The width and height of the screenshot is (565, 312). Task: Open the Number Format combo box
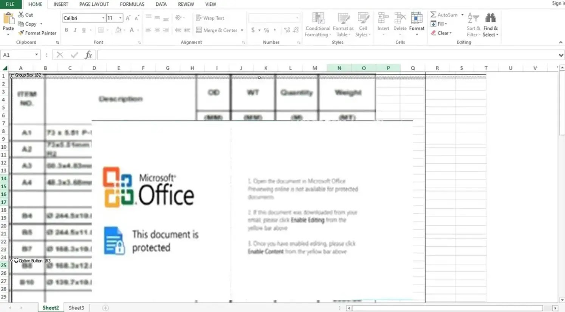[274, 18]
